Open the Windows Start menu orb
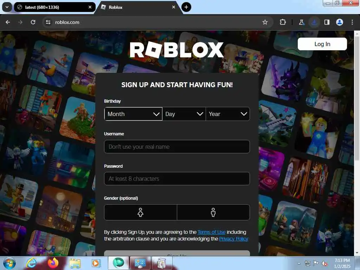Screen dimensions: 360x270 coord(9,263)
